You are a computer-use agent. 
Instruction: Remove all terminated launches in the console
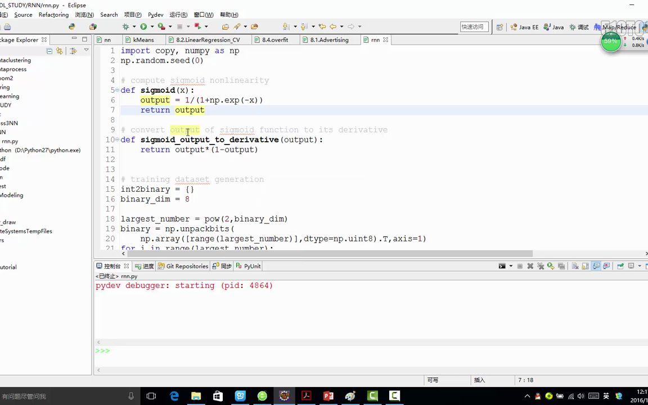click(540, 265)
